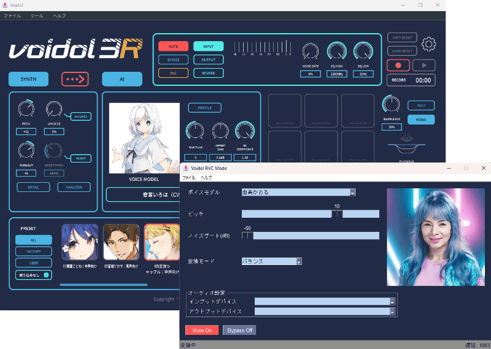Enable the RVC button
Viewport: 491px width, 349px height.
coord(173,73)
